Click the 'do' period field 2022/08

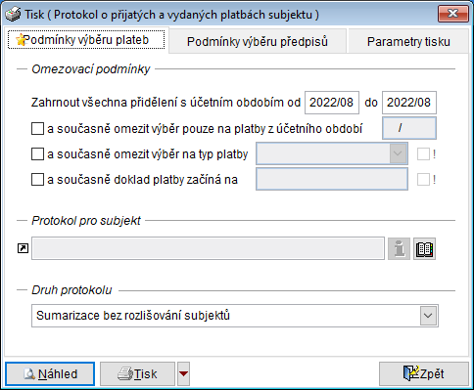coord(409,103)
